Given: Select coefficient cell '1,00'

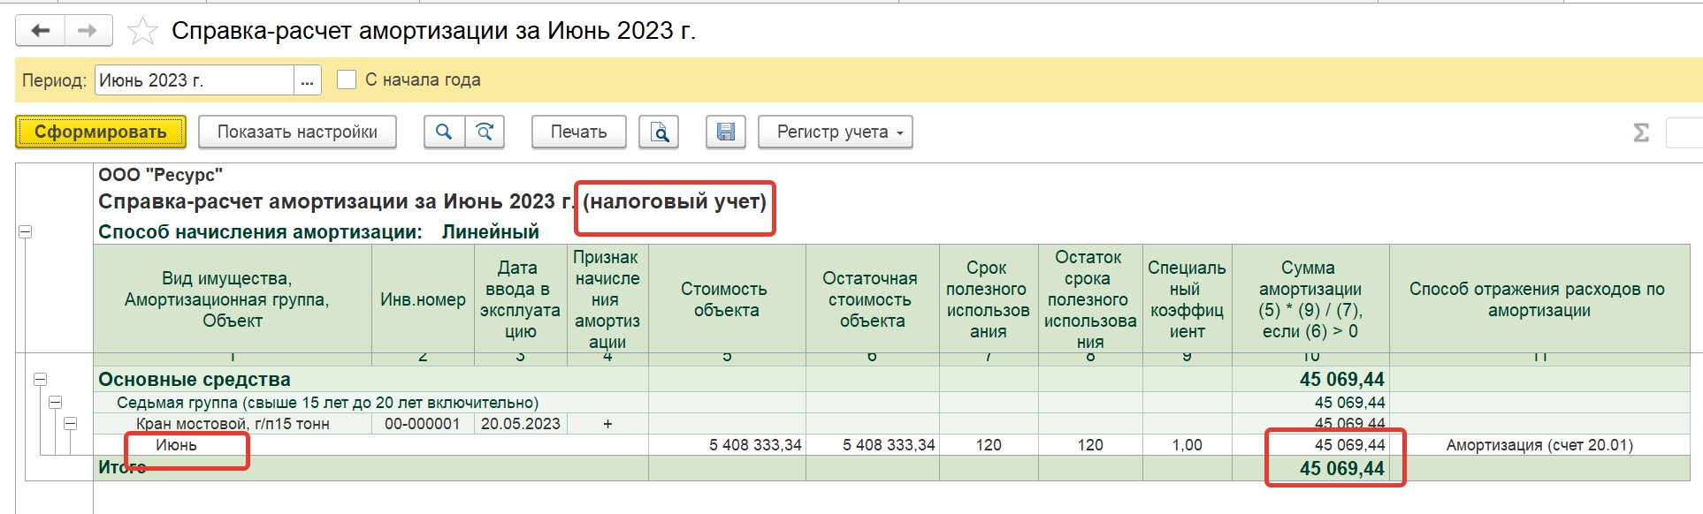Looking at the screenshot, I should click(1188, 445).
